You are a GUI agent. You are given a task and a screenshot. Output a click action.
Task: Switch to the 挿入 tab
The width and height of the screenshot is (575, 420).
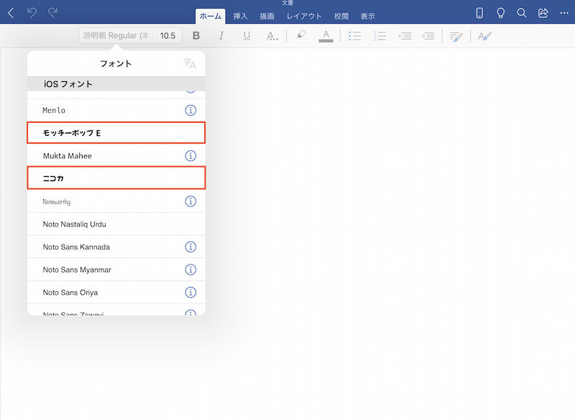tap(241, 16)
